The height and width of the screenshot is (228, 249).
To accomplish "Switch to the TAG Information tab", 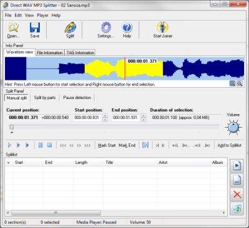I will coord(80,53).
